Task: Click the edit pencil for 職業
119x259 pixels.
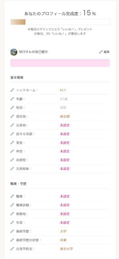Action: pyautogui.click(x=12, y=196)
